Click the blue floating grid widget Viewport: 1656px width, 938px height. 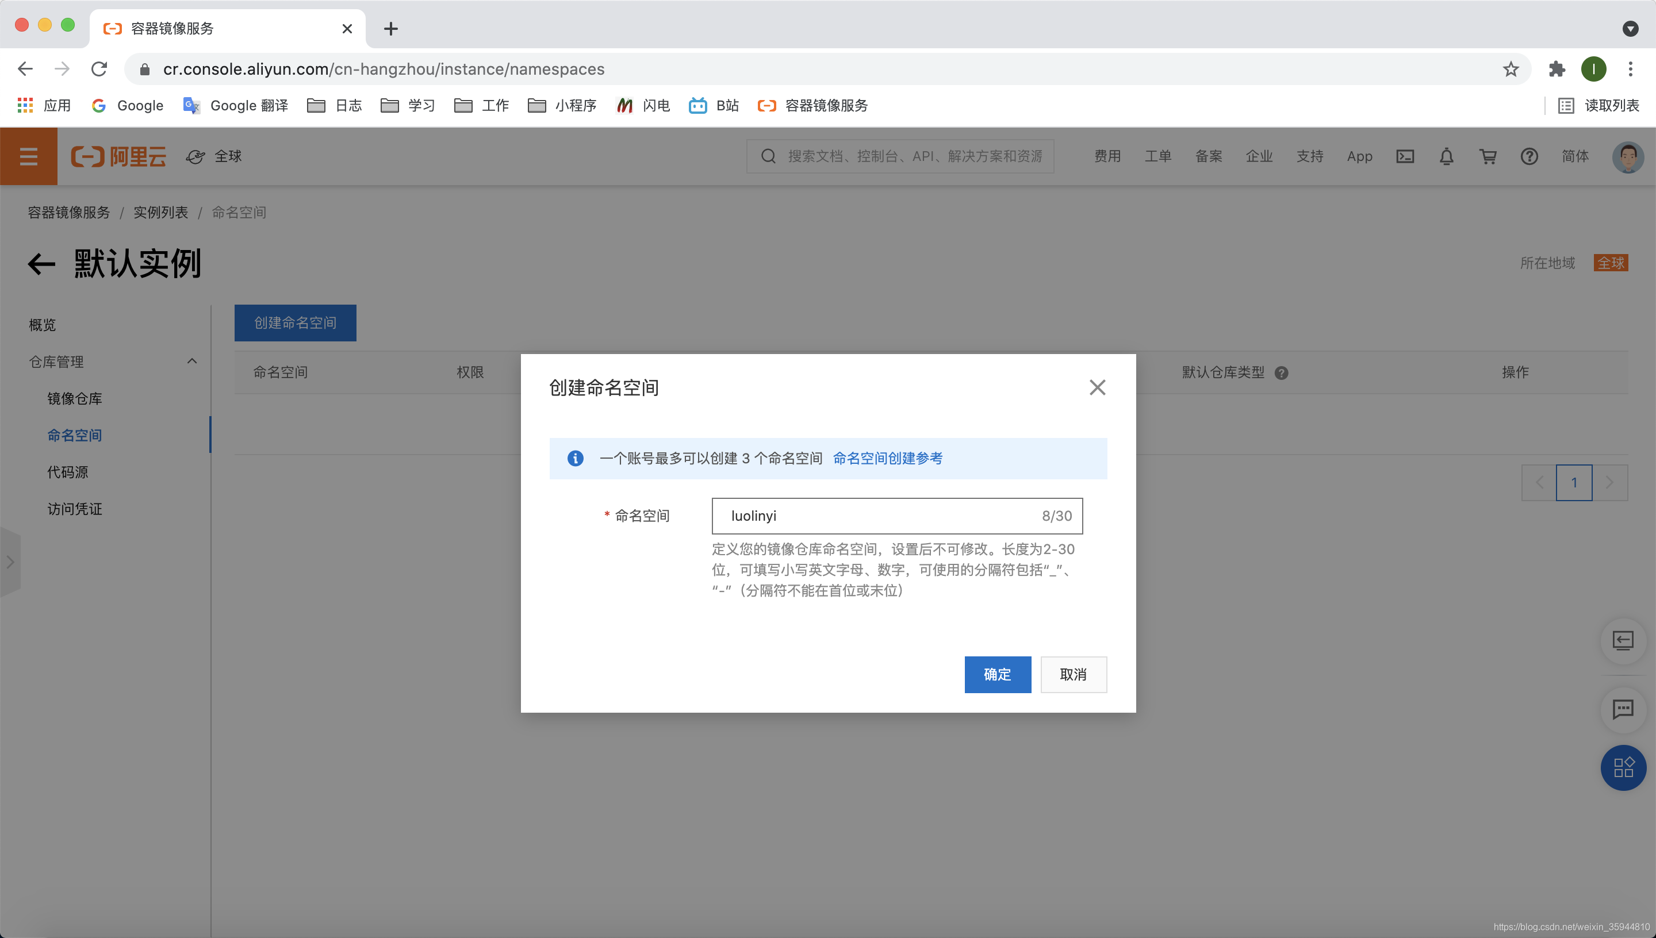1623,767
